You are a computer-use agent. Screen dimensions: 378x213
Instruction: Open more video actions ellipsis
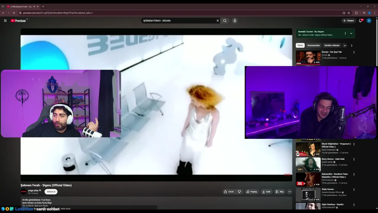(x=289, y=192)
